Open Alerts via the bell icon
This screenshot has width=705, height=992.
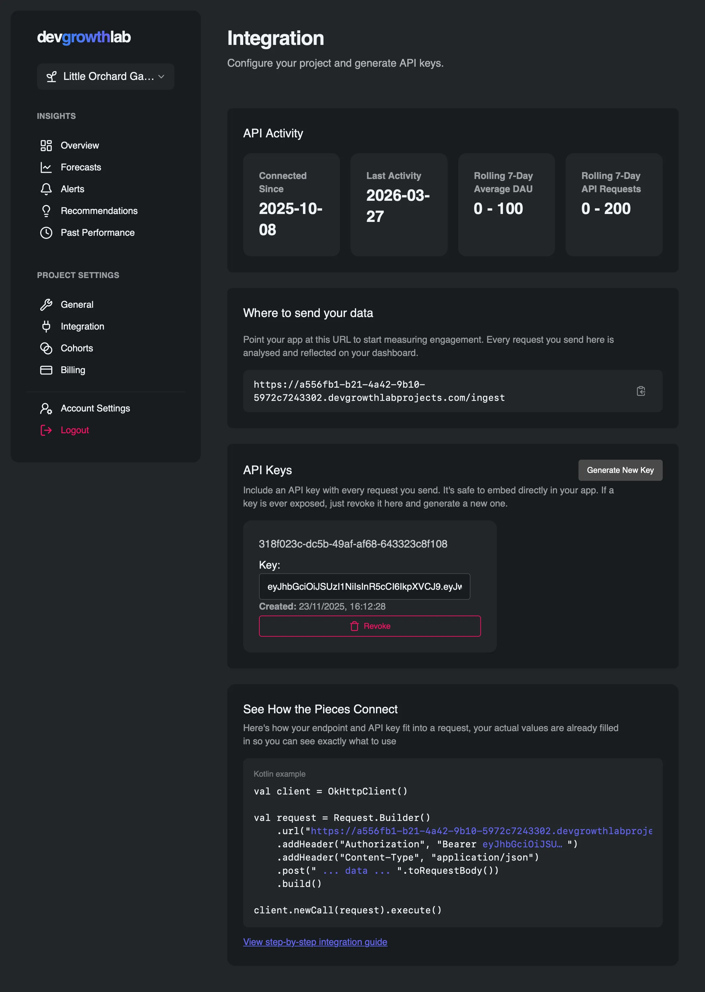point(47,189)
